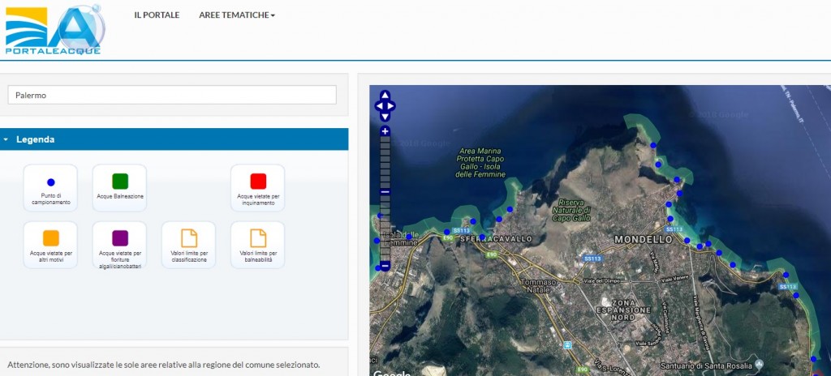Zoom in with the map plus button
Screen dimensions: 831x376
385,130
